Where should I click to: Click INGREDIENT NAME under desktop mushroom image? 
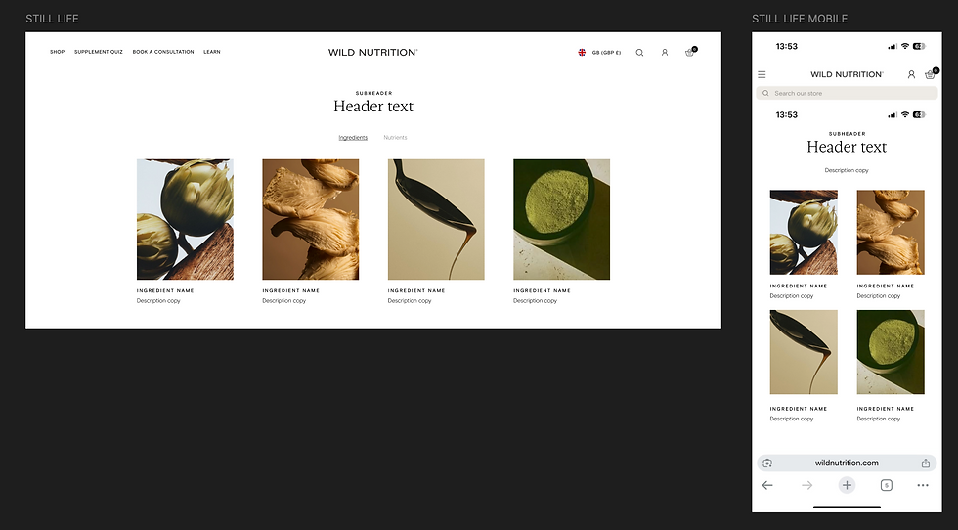291,291
